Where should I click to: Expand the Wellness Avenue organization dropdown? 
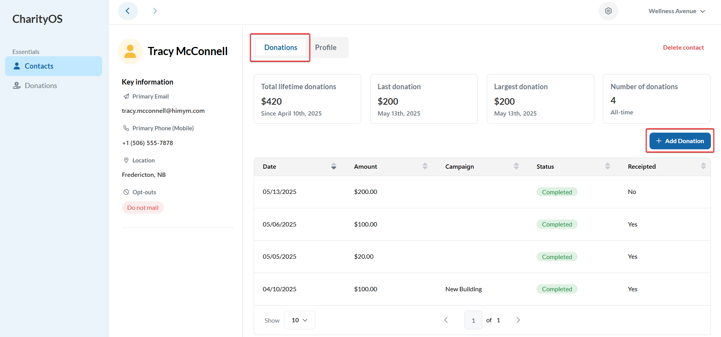tap(677, 11)
